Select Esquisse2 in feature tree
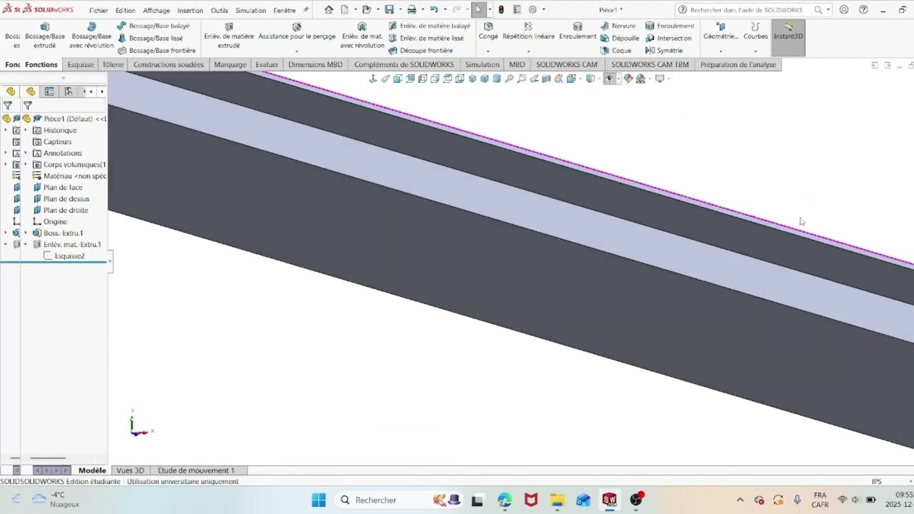914x514 pixels. [x=69, y=256]
